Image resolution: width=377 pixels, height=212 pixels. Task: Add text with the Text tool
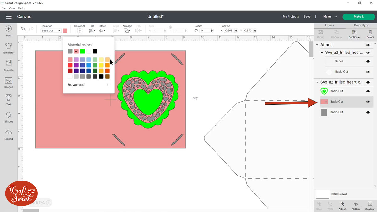[x=8, y=99]
